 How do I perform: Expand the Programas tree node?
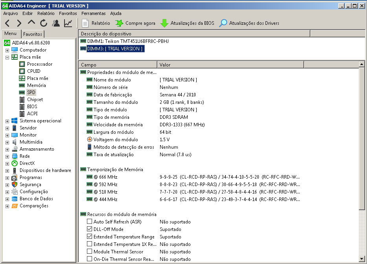click(7, 178)
